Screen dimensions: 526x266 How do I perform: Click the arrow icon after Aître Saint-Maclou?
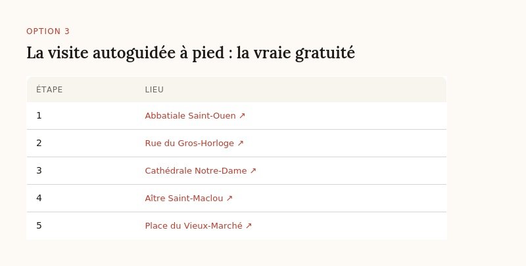pos(229,198)
